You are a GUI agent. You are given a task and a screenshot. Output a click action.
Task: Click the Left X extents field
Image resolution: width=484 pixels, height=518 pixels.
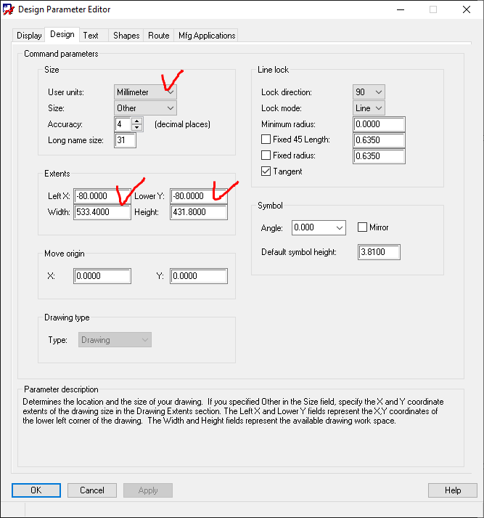(x=102, y=196)
